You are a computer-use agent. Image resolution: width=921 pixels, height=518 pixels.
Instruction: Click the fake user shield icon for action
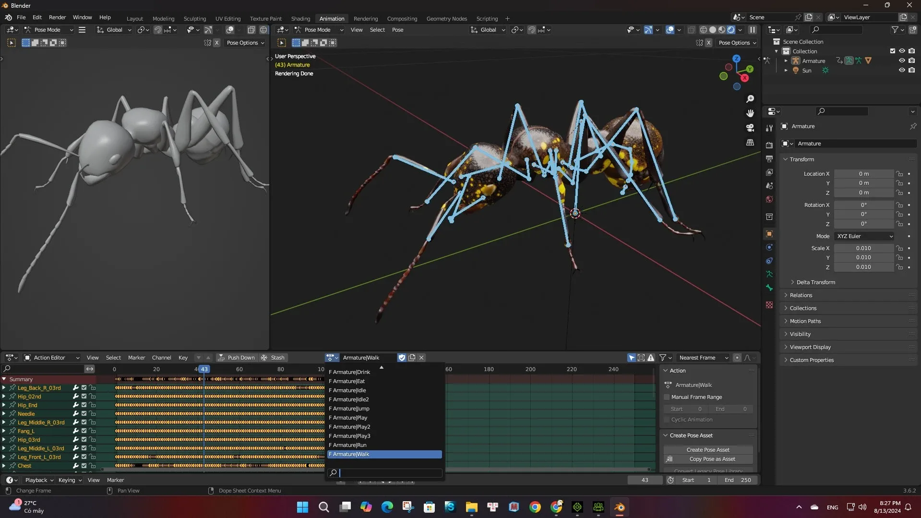pos(402,358)
